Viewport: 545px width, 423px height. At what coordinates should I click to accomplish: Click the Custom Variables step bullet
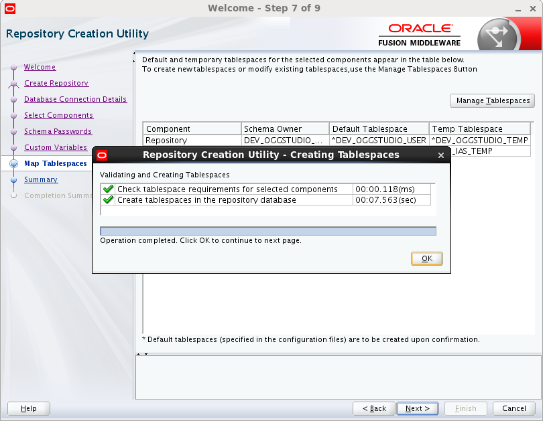(13, 148)
